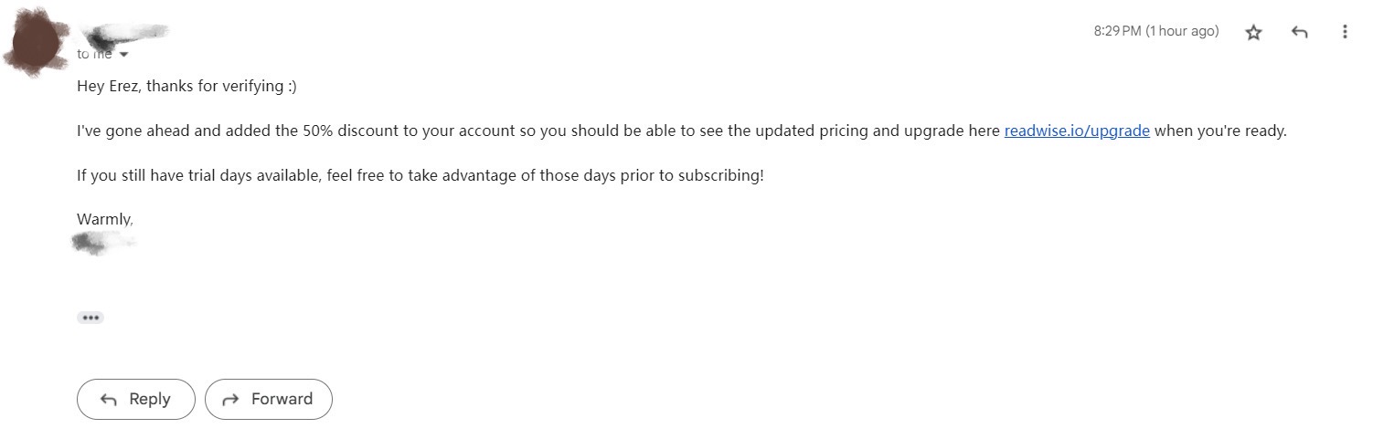Click the "Warmly," sign-off text
Image resolution: width=1373 pixels, height=439 pixels.
105,219
